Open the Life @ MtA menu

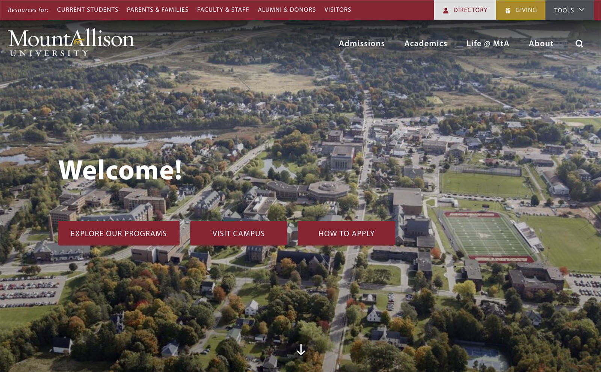(x=488, y=44)
